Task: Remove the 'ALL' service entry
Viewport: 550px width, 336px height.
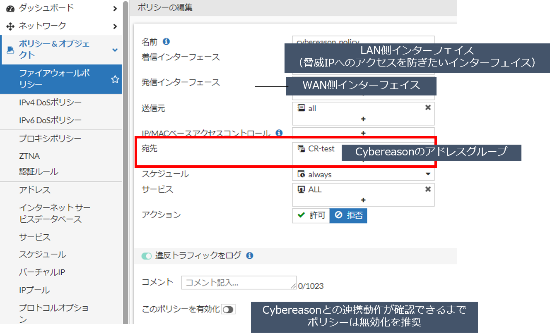Action: 428,189
